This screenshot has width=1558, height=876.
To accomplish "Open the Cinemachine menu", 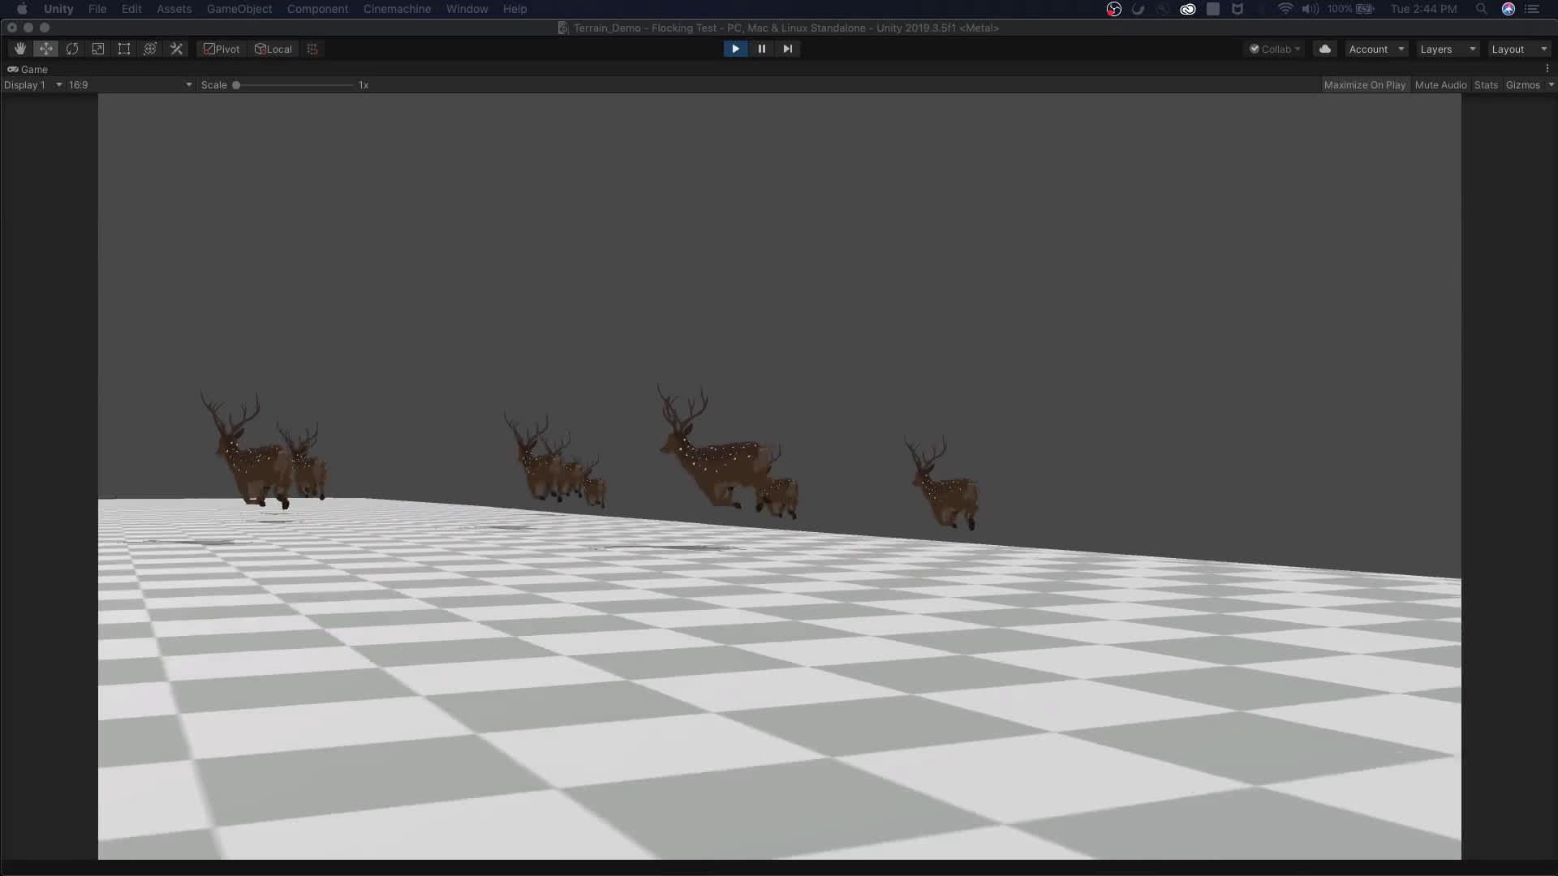I will click(x=397, y=9).
